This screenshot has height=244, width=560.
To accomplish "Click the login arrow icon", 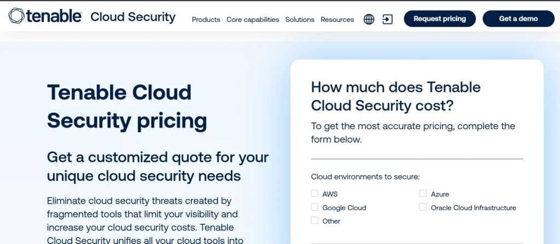I will pyautogui.click(x=388, y=19).
